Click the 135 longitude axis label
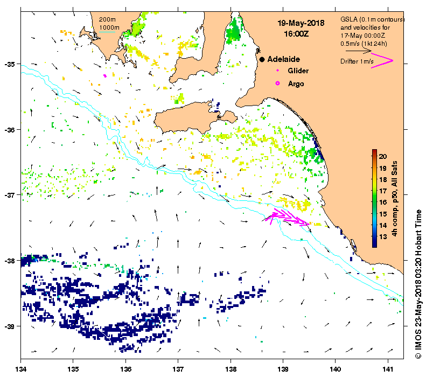Image resolution: width=426 pixels, height=377 pixels. (73, 369)
